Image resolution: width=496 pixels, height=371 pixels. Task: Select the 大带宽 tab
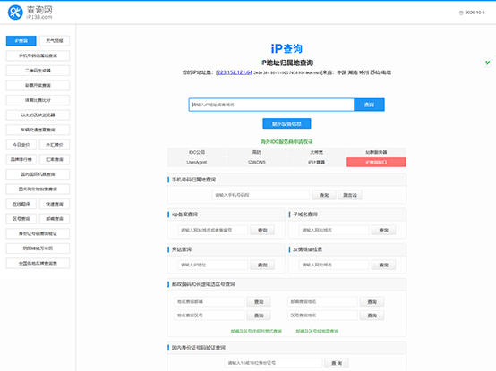coord(316,152)
